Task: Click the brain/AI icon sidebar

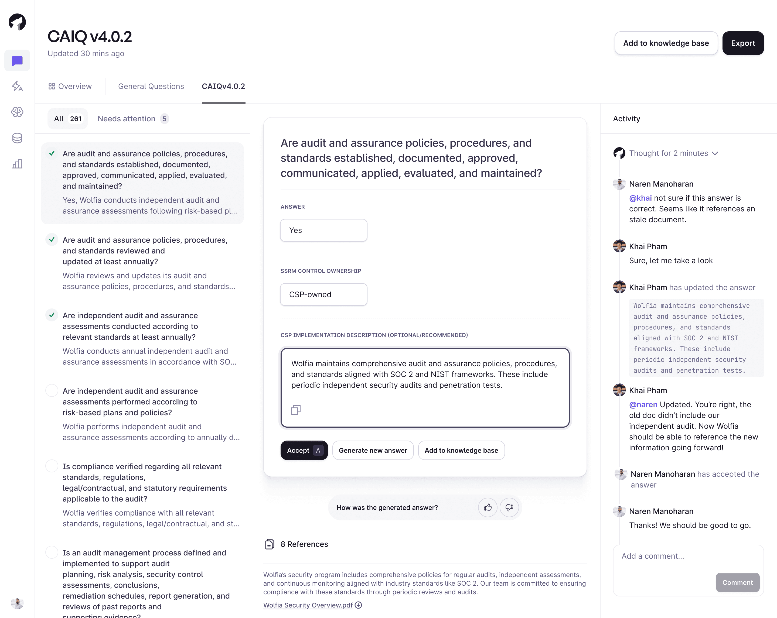Action: click(17, 112)
